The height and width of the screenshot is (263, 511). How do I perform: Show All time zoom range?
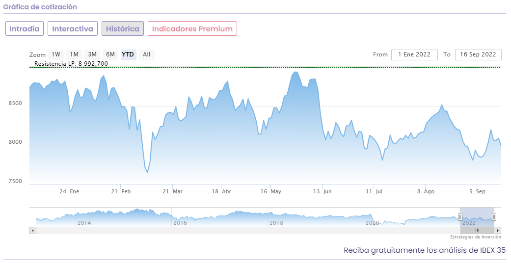[x=146, y=54]
